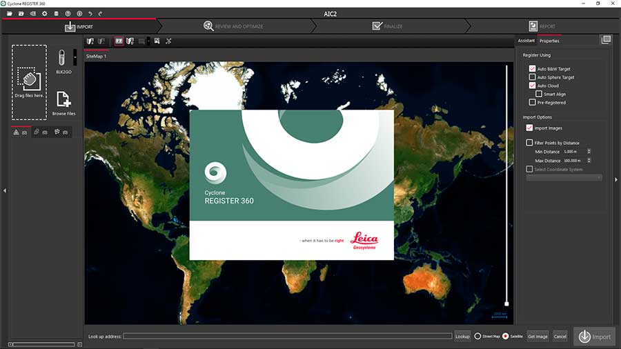Click the clipboard icon in top toolbar
The height and width of the screenshot is (349, 621).
pos(57,14)
